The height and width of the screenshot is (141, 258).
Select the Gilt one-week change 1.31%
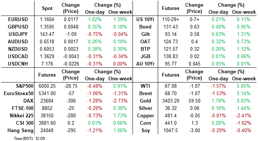pos(244,34)
